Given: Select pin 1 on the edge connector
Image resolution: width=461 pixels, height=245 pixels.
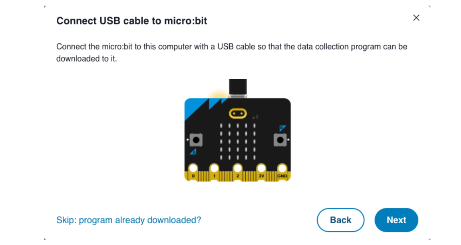Looking at the screenshot, I should 214,169.
